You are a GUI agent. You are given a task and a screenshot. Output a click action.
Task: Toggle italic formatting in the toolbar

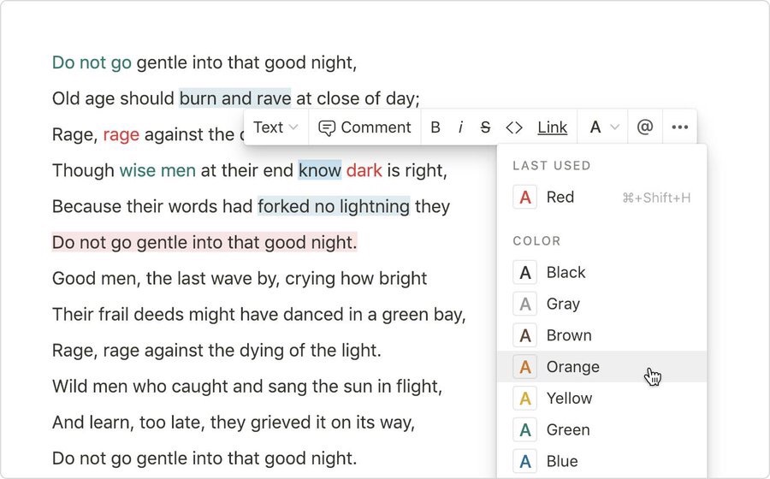click(460, 127)
